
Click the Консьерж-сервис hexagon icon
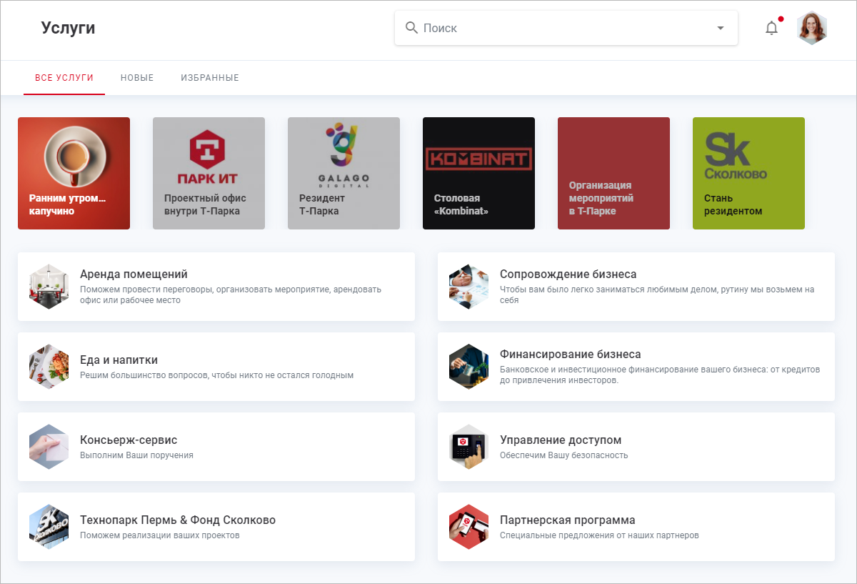[49, 446]
